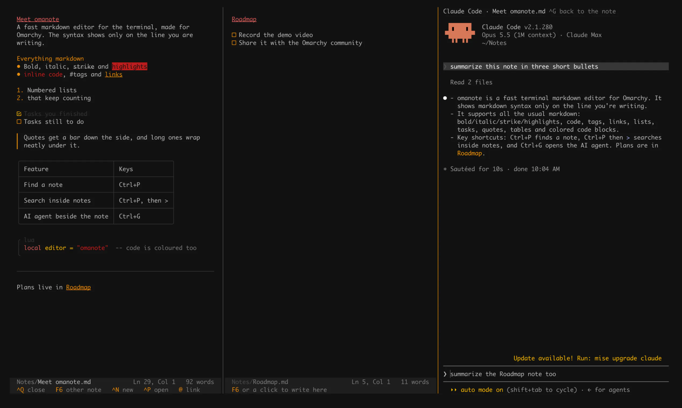Expand the 'Read 2 files' line
Screen dimensions: 682x408
[x=471, y=82]
